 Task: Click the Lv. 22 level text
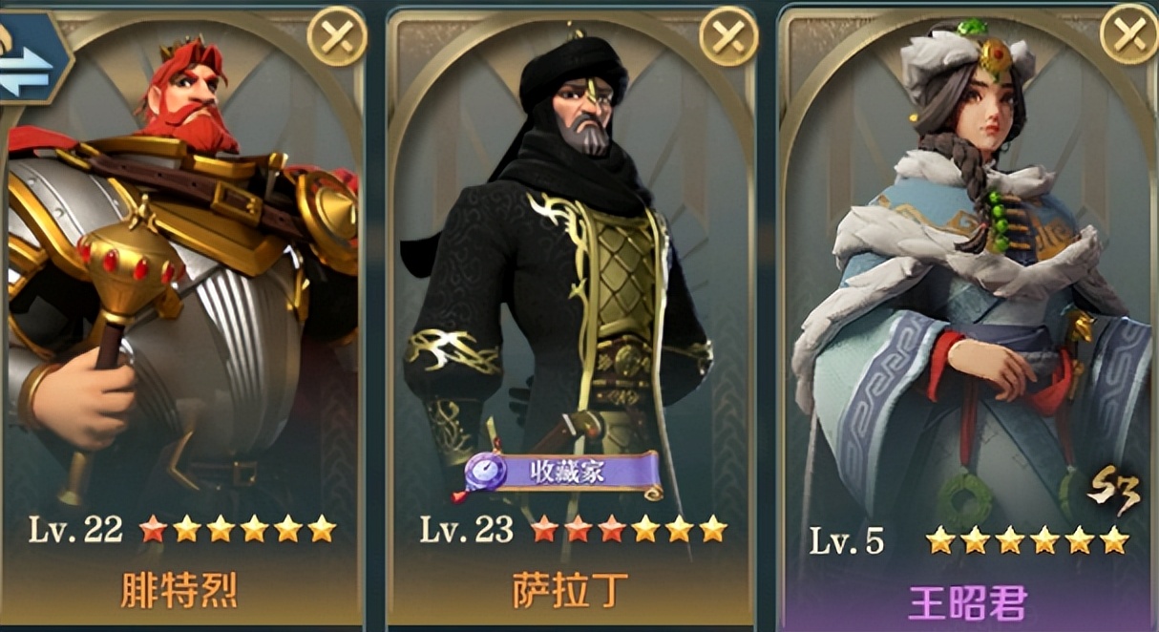click(x=74, y=530)
